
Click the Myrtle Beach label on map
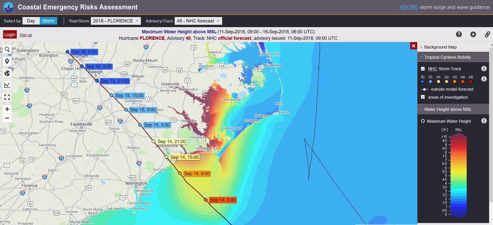[81, 222]
